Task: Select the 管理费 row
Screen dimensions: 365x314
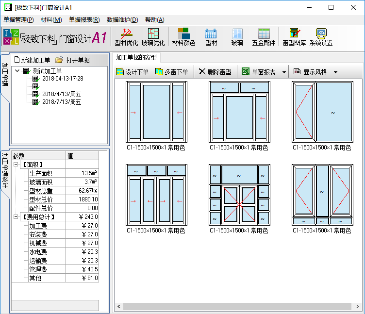Action: coord(63,269)
